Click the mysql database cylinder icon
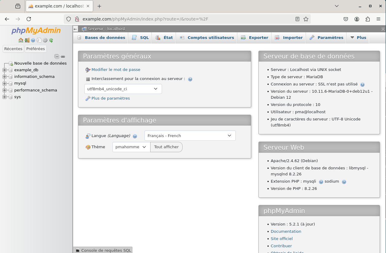 11,83
